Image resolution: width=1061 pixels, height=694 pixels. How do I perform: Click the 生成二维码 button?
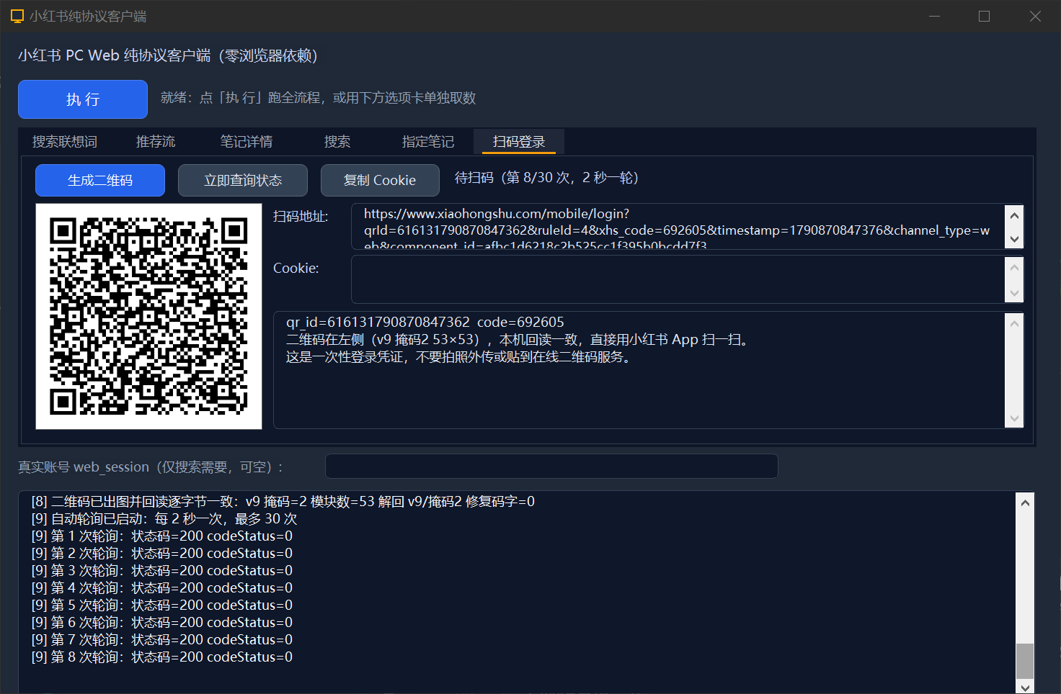click(100, 180)
